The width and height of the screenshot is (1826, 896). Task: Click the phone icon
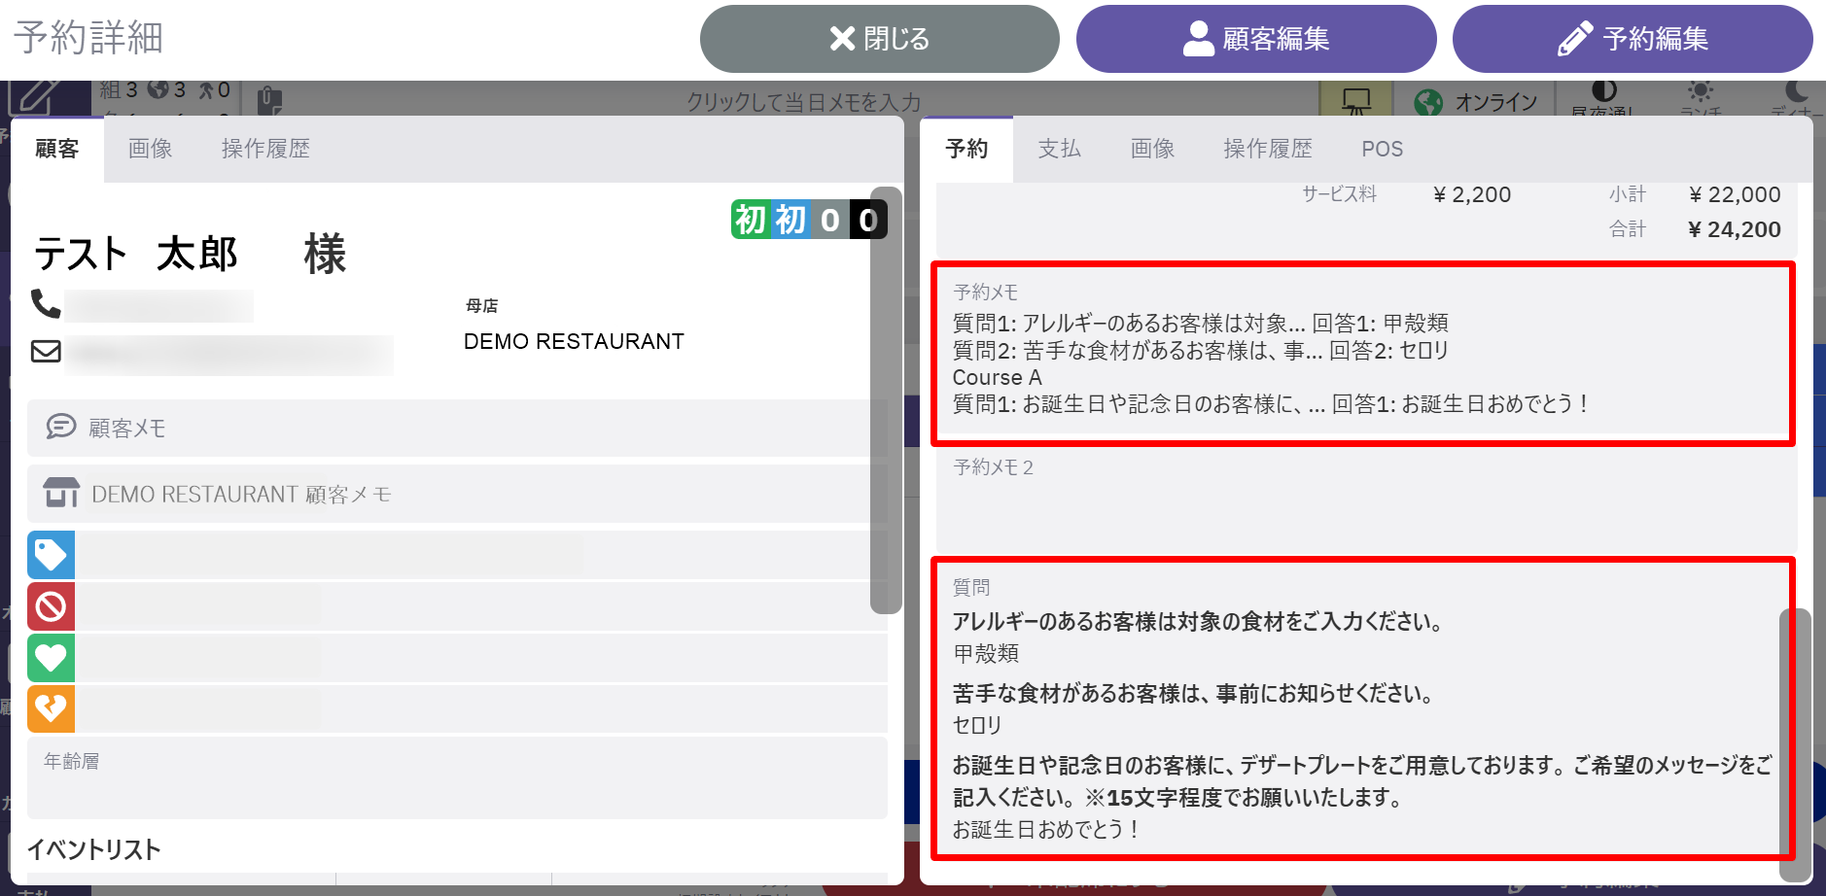(46, 304)
